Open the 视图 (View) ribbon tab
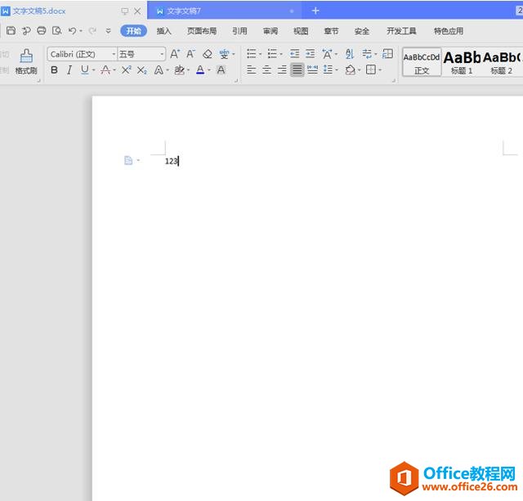This screenshot has width=523, height=501. tap(301, 31)
